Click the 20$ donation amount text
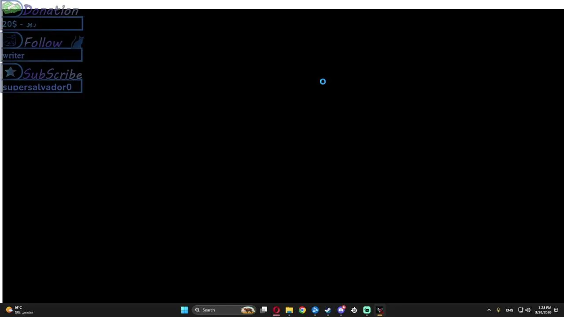Viewport: 564px width, 317px height. [x=9, y=24]
